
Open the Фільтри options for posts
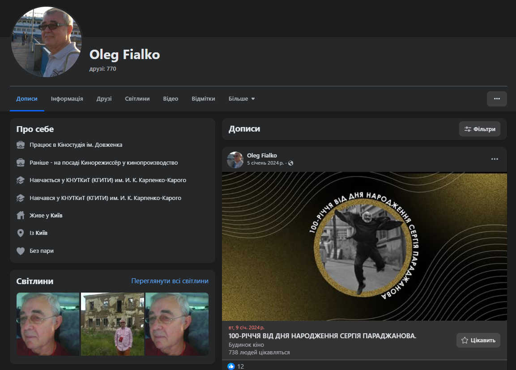coord(480,129)
